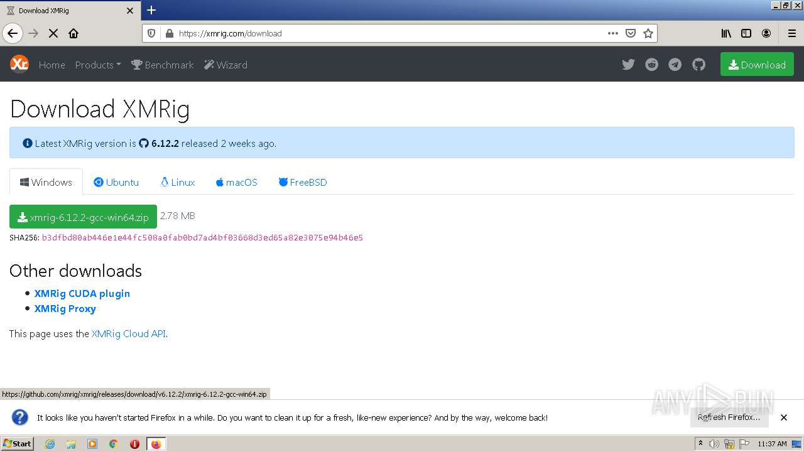Show hidden system tray icons
Screen dimensions: 804x452
(x=701, y=444)
